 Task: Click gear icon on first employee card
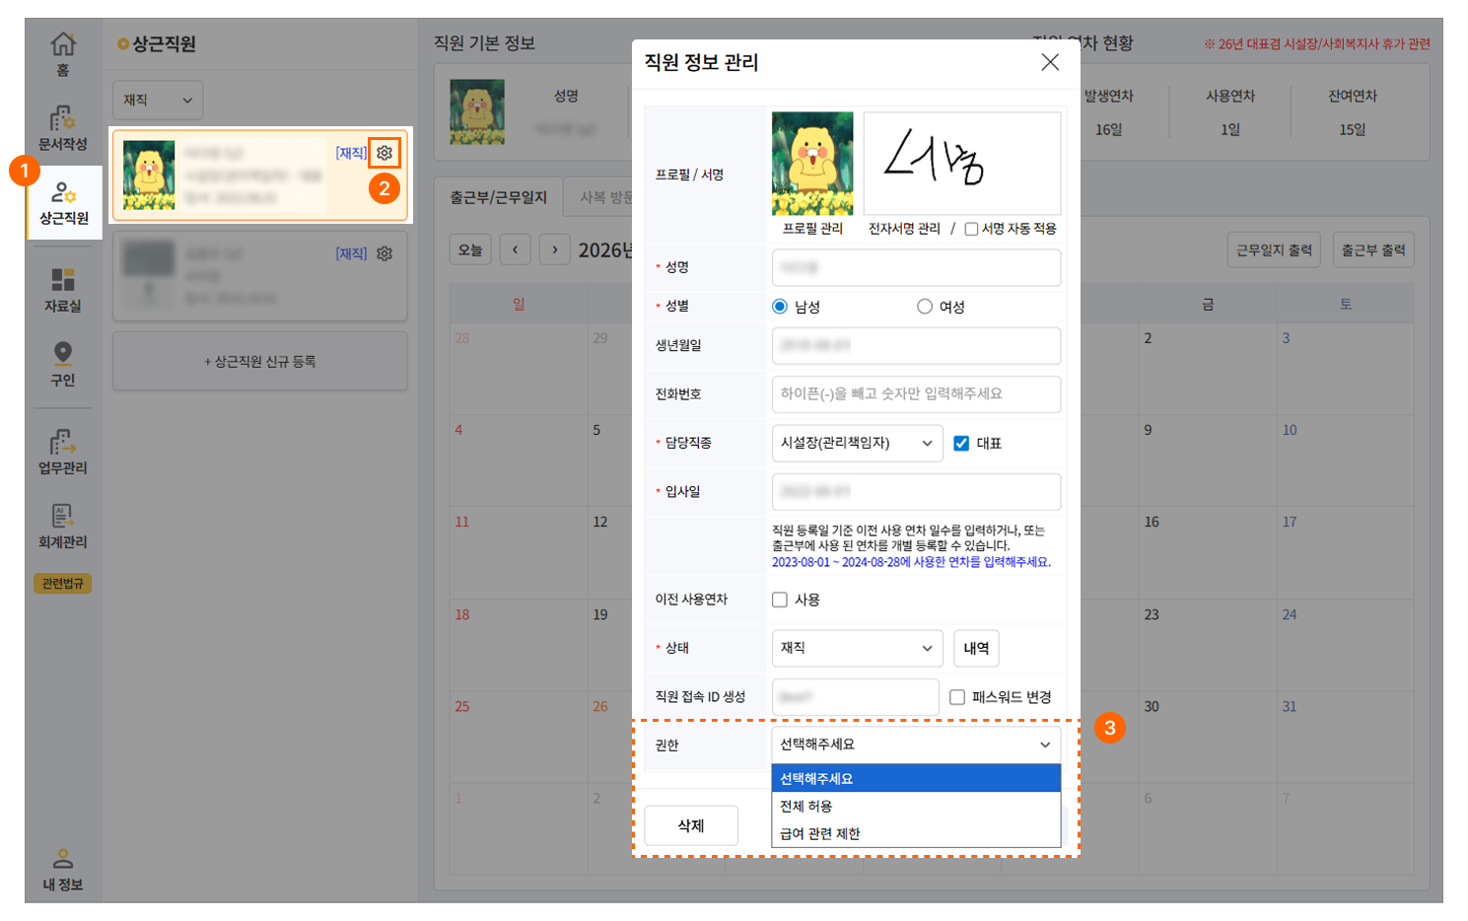384,153
